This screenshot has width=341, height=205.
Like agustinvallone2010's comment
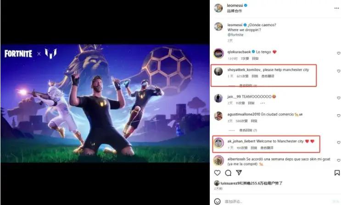click(x=338, y=116)
